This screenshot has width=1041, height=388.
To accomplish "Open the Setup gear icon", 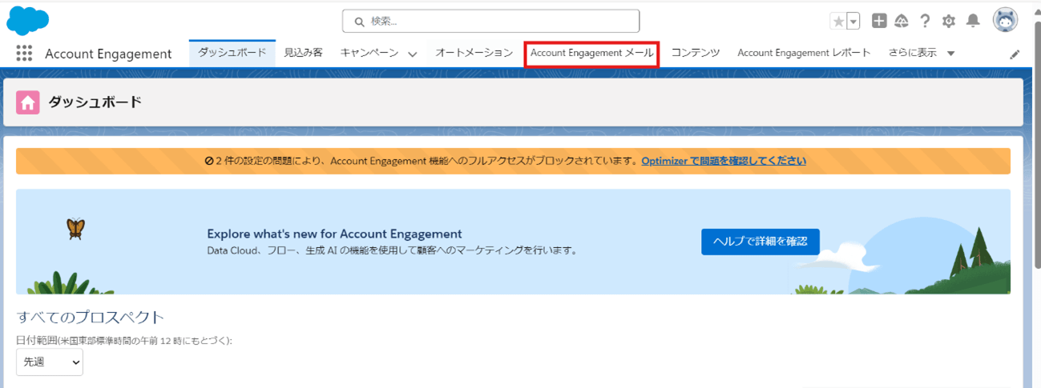I will coord(949,22).
